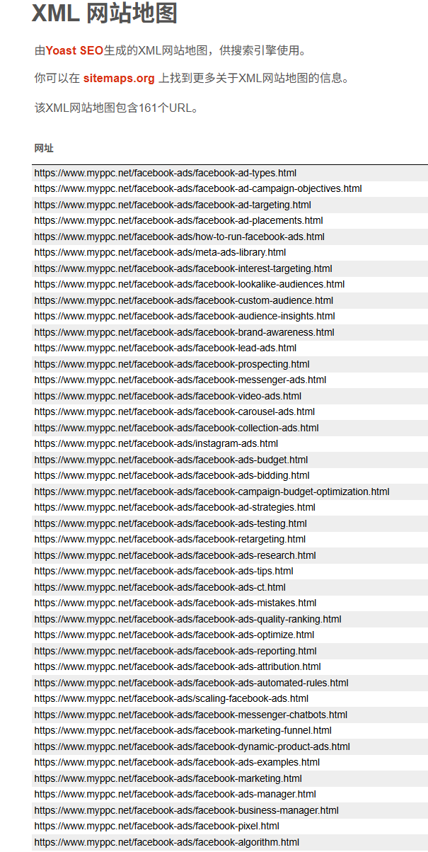Image resolution: width=428 pixels, height=852 pixels.
Task: Open the facebook-ads-automated-rules.html URL
Action: (x=191, y=683)
